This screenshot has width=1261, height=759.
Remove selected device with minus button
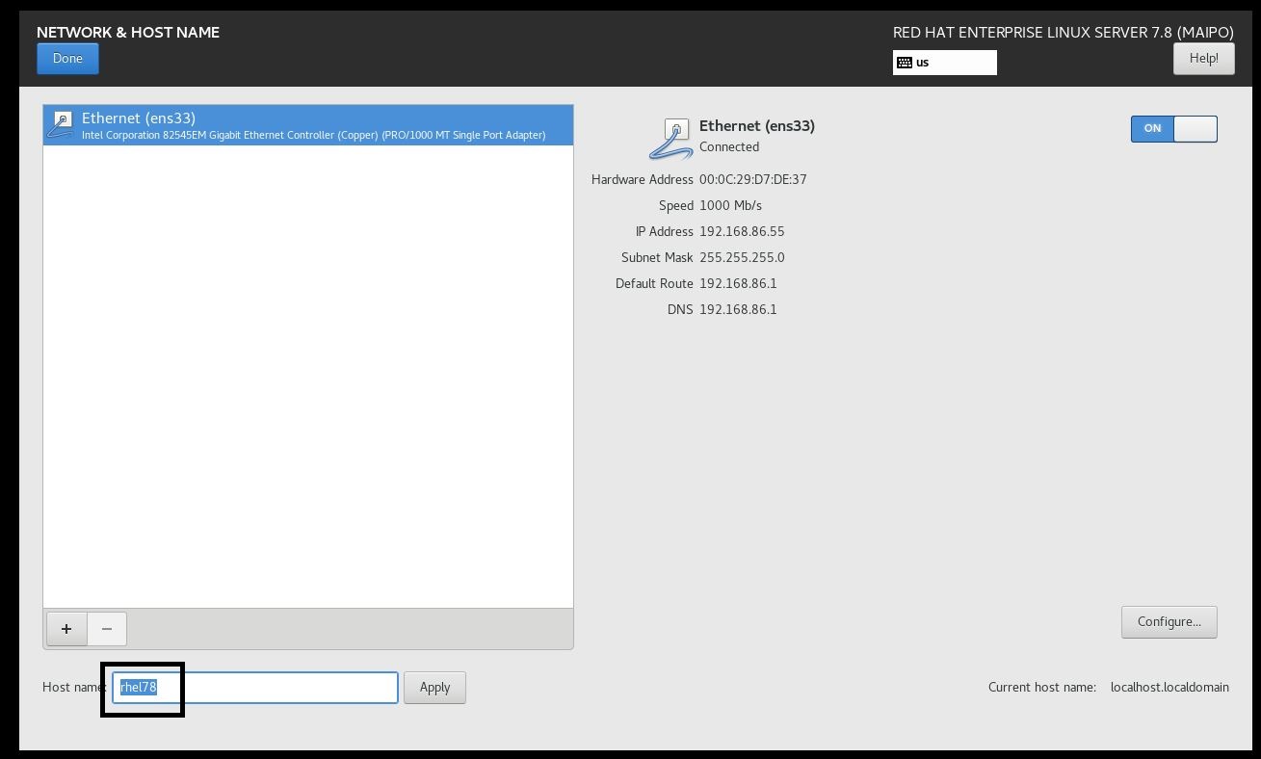tap(107, 629)
